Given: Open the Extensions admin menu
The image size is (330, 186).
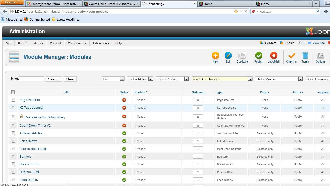Looking at the screenshot, I should [x=101, y=43].
